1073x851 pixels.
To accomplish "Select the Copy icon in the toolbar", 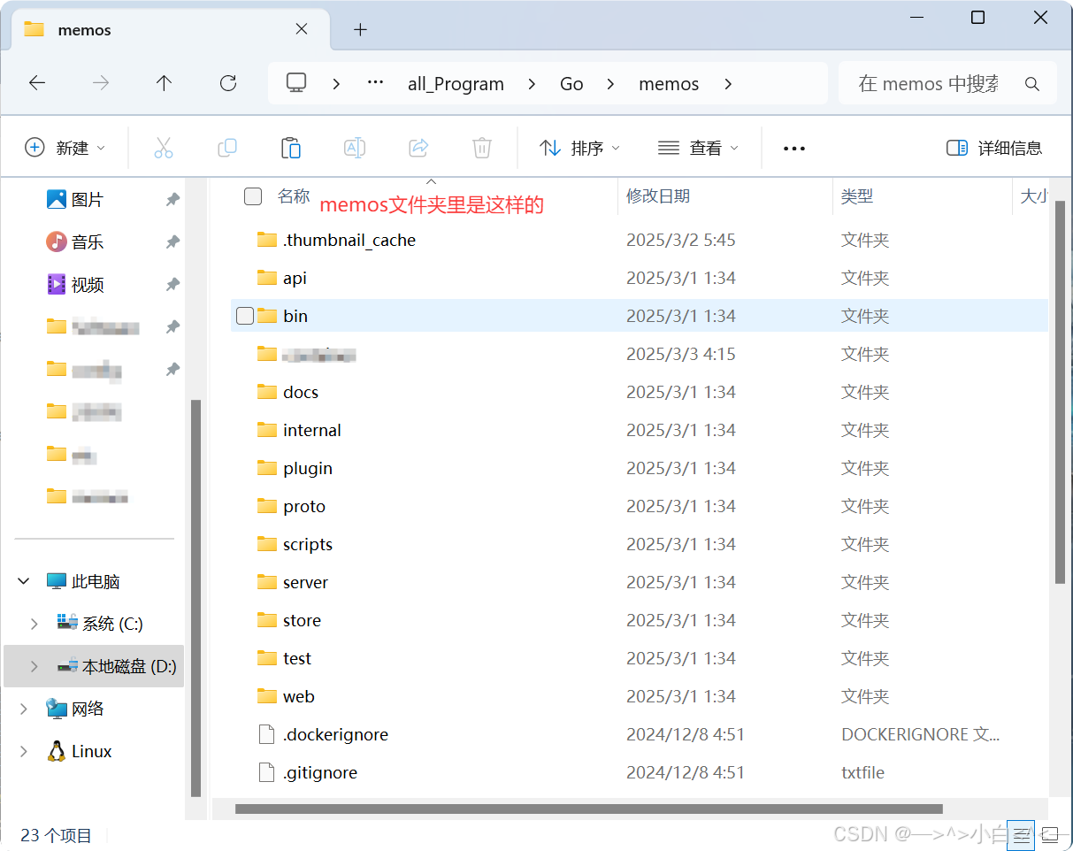I will [x=226, y=148].
